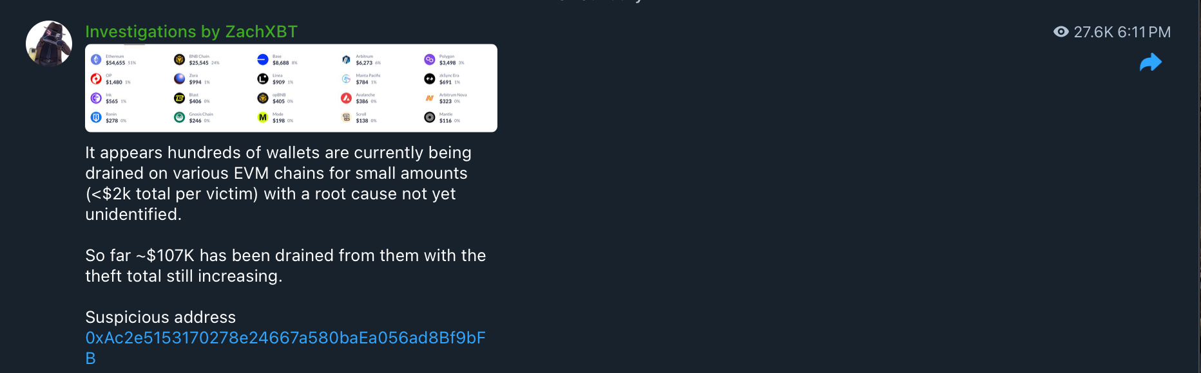Click the Gnosis Chain icon
The image size is (1201, 373).
point(180,118)
